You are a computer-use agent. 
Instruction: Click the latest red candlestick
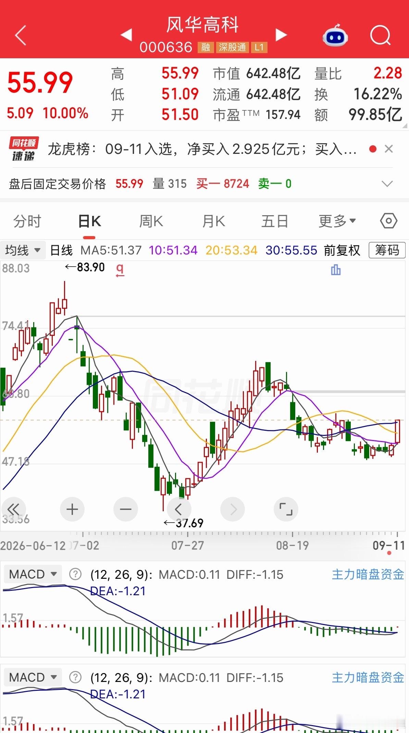[397, 431]
